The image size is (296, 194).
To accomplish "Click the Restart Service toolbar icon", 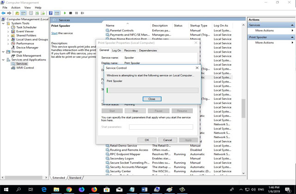I will (x=82, y=13).
